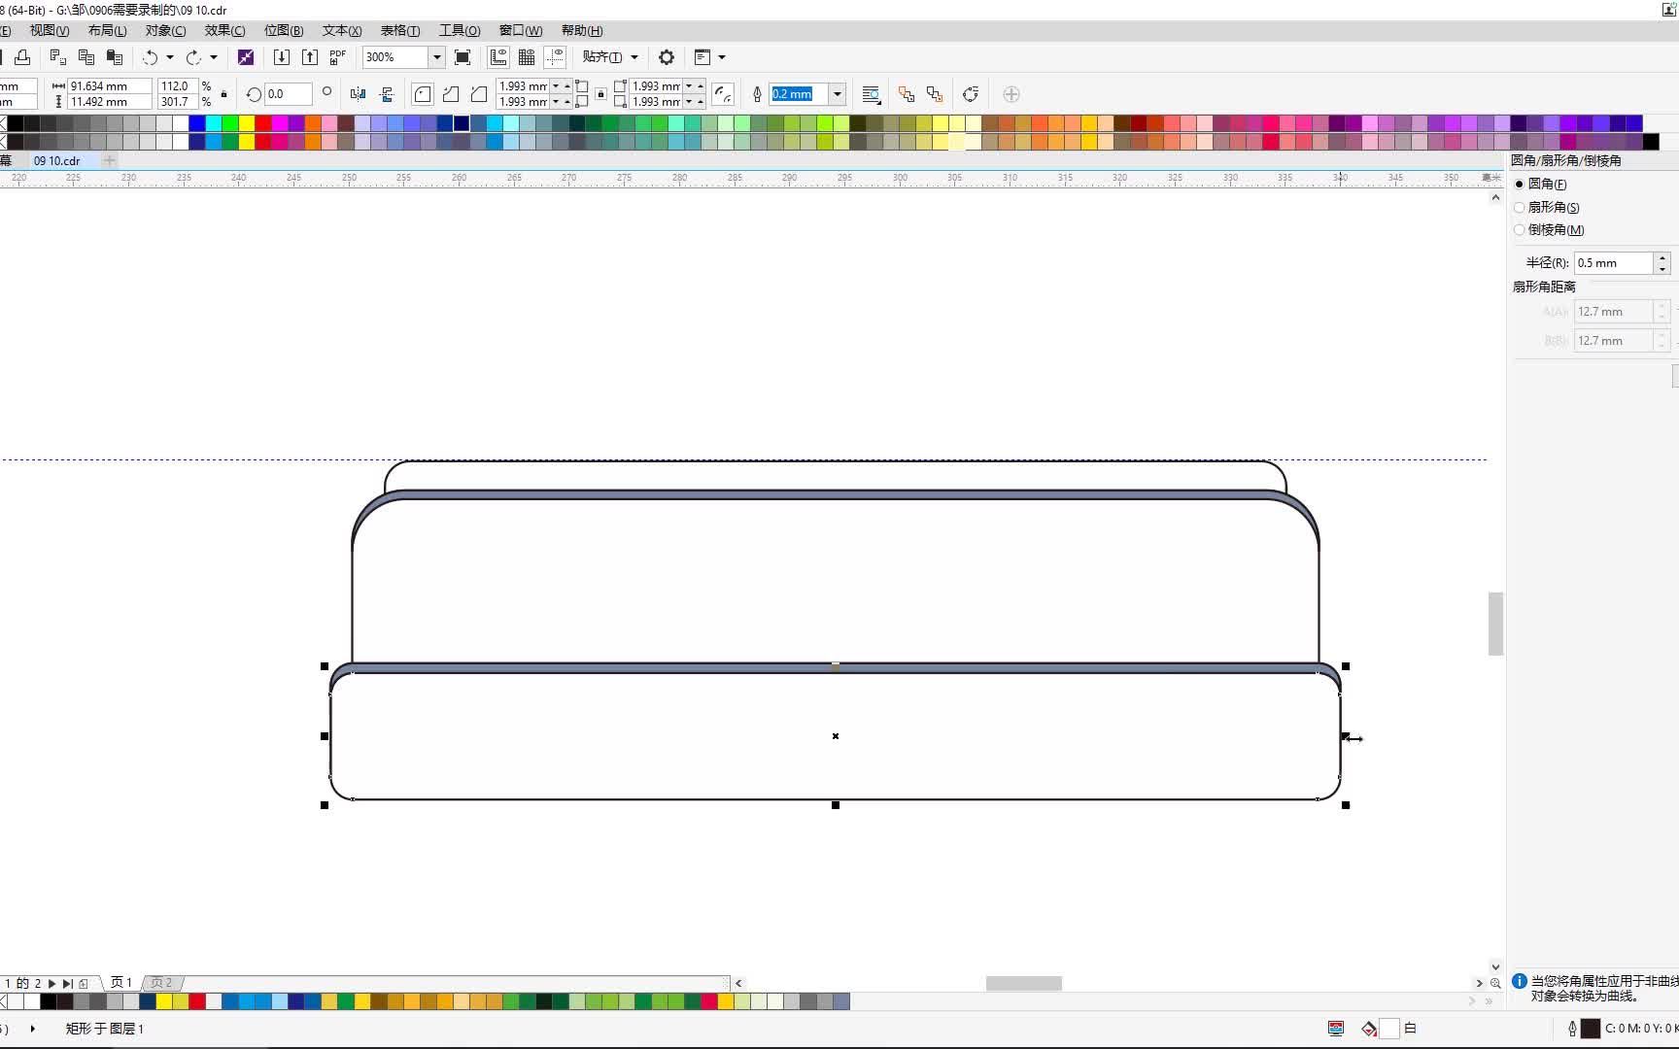Screen dimensions: 1679x1049
Task: Click To Front of Layer icon
Action: (x=907, y=94)
